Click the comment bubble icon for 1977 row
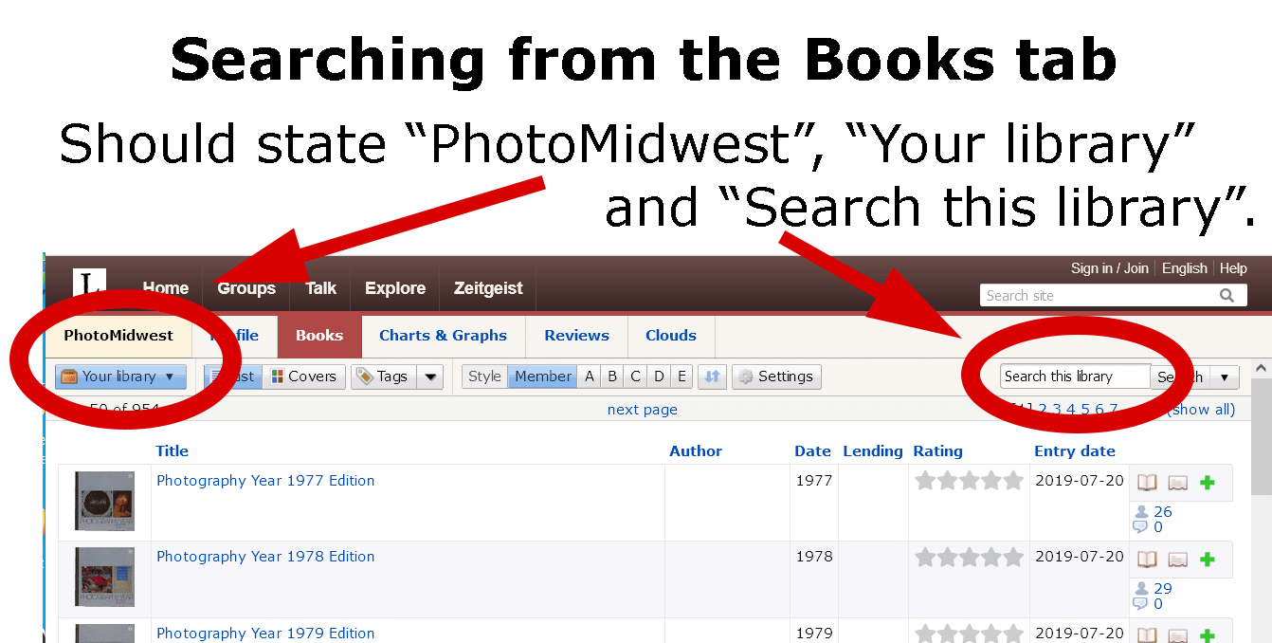This screenshot has height=643, width=1272. point(1141,527)
